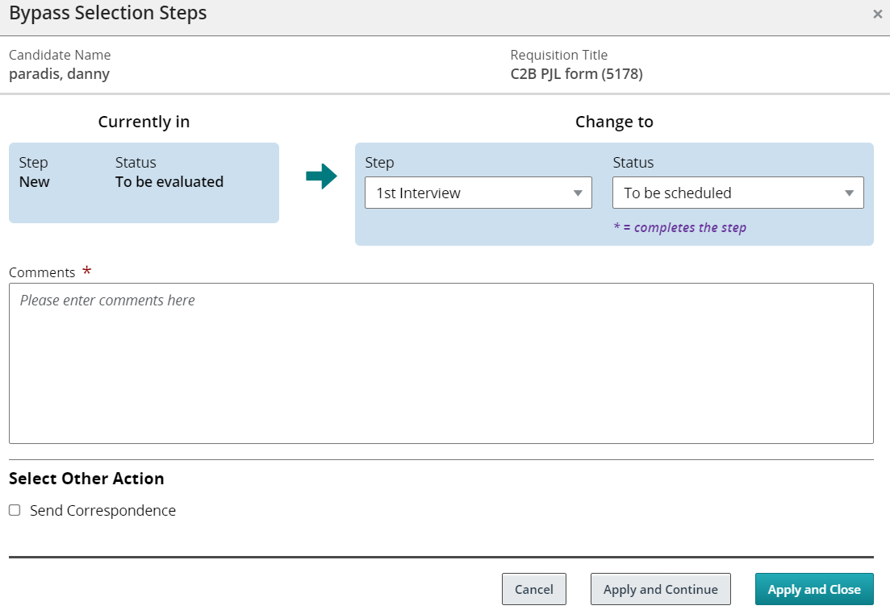This screenshot has height=614, width=890.
Task: Click inside the Comments text area
Action: 441,363
